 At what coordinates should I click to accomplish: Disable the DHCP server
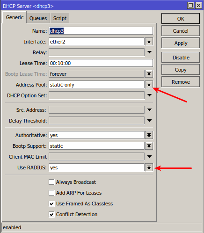point(181,58)
